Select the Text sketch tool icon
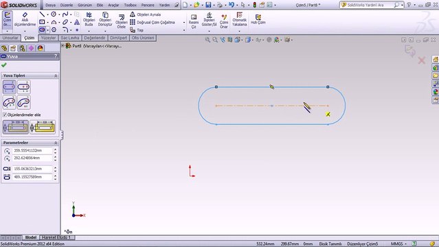 tap(77, 22)
